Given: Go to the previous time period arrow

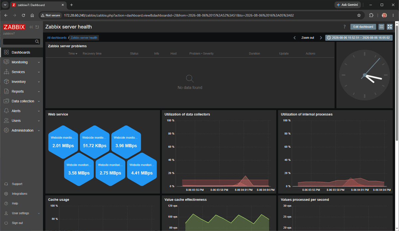Looking at the screenshot, I should click(x=295, y=38).
